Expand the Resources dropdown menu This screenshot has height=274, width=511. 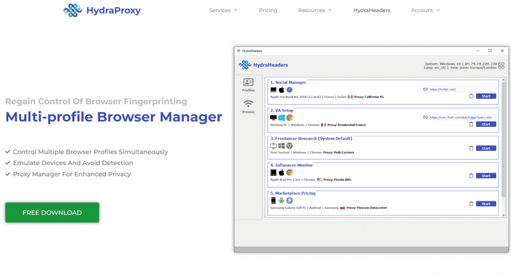pyautogui.click(x=315, y=10)
